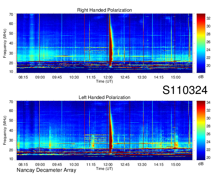Click the Left Handed Polarization color bar

(x=201, y=130)
